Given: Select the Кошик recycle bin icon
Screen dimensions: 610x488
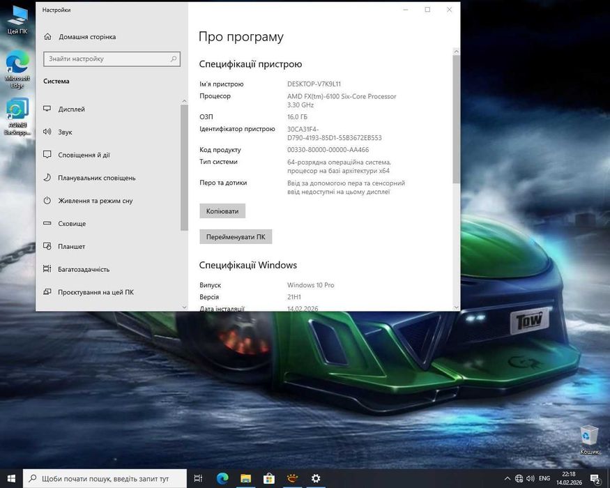Looking at the screenshot, I should [589, 440].
